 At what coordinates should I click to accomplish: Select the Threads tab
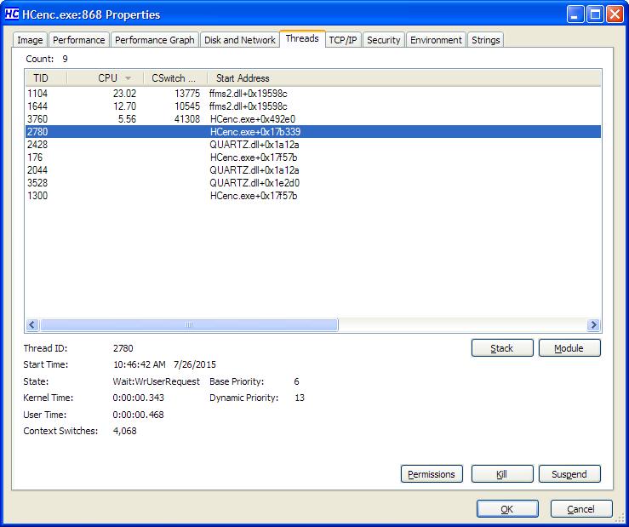pos(302,38)
